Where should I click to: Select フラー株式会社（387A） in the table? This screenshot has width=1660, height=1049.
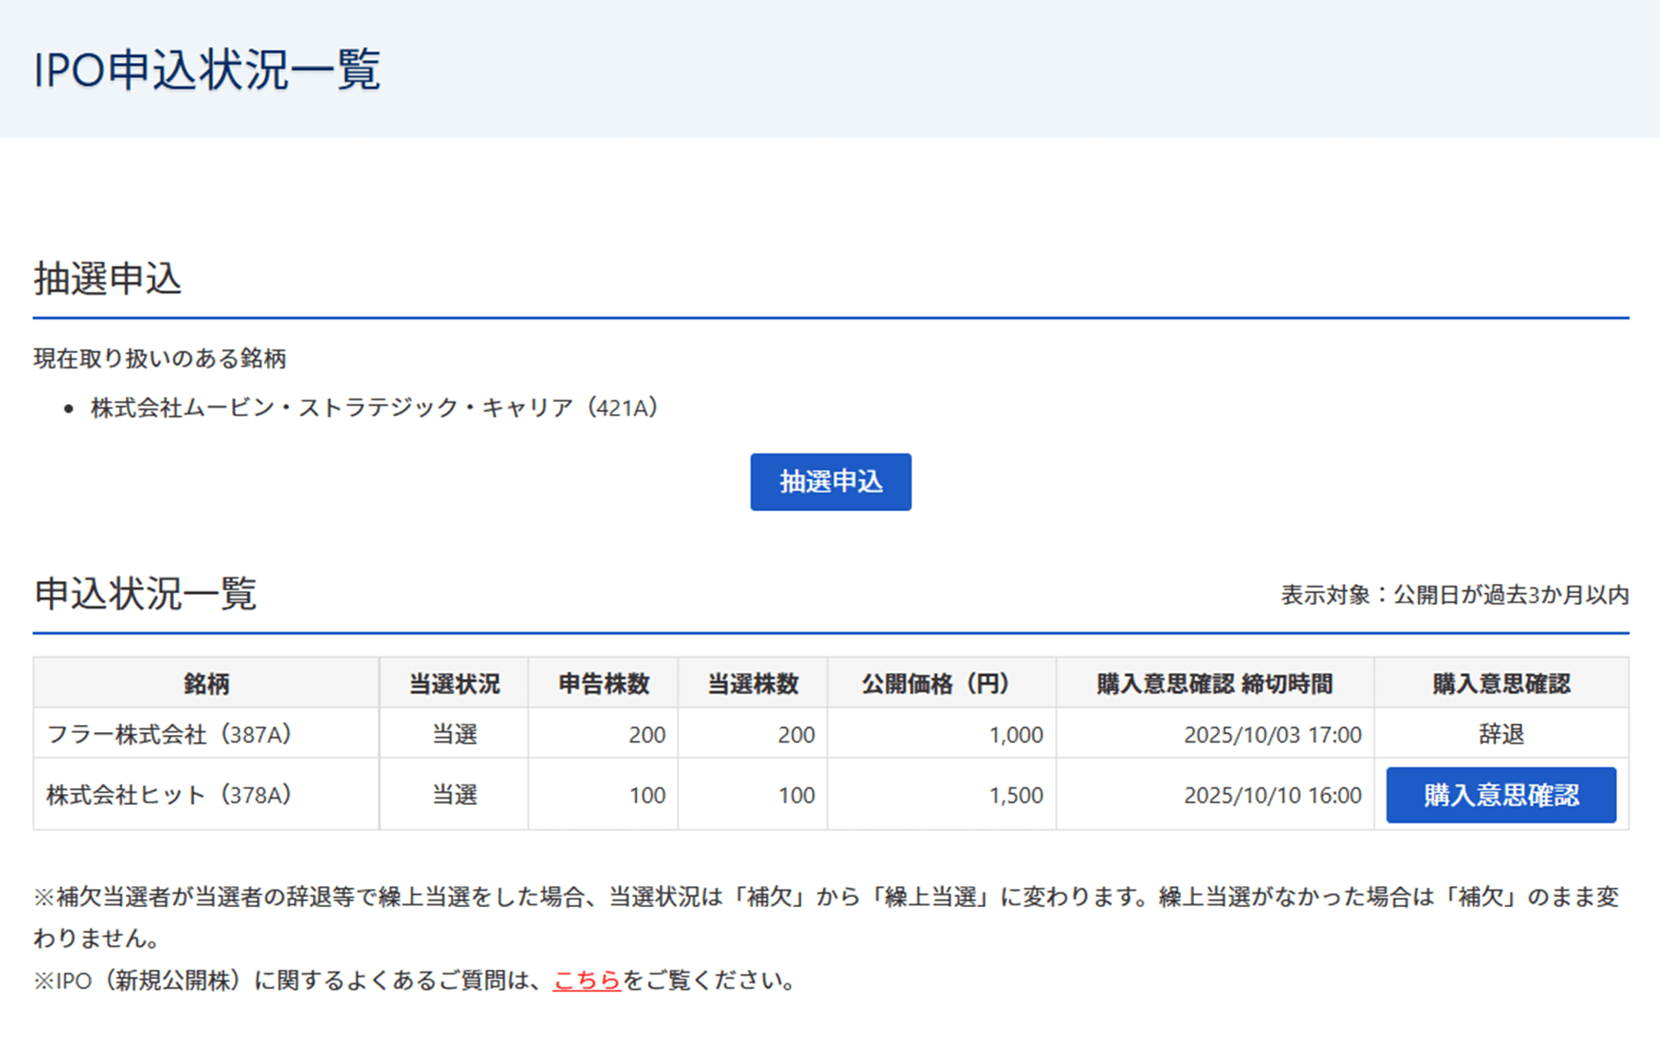point(169,734)
